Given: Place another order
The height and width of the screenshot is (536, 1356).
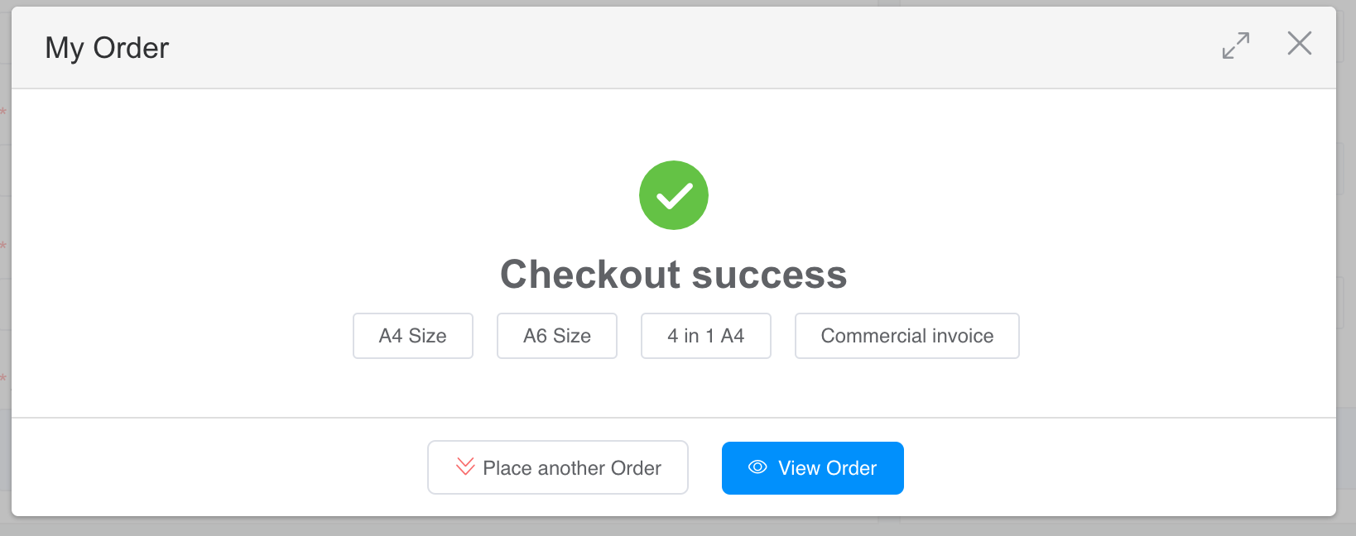Looking at the screenshot, I should (x=557, y=467).
